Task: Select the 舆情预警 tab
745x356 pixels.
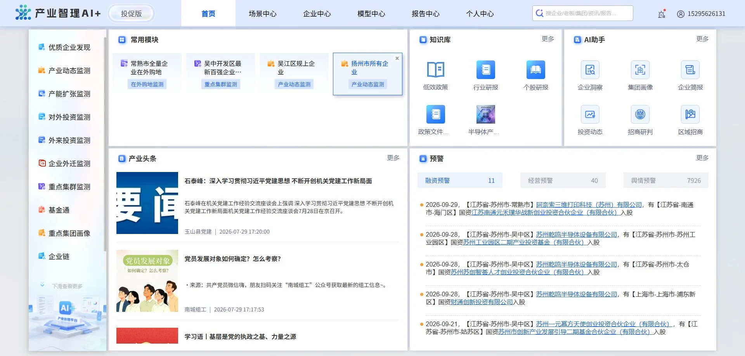Action: point(666,181)
